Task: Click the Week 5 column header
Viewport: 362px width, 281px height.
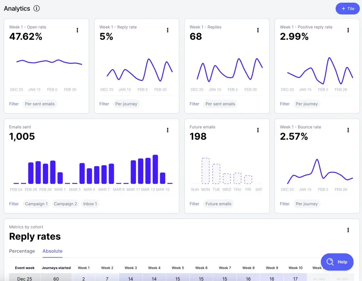Action: coord(178,268)
